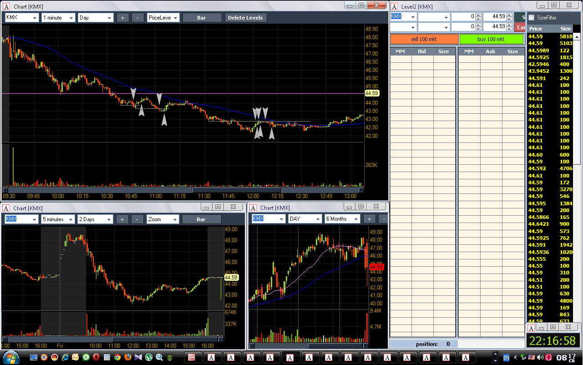The image size is (583, 365).
Task: Click the 'buy 100 mkt' button
Action: coord(491,39)
